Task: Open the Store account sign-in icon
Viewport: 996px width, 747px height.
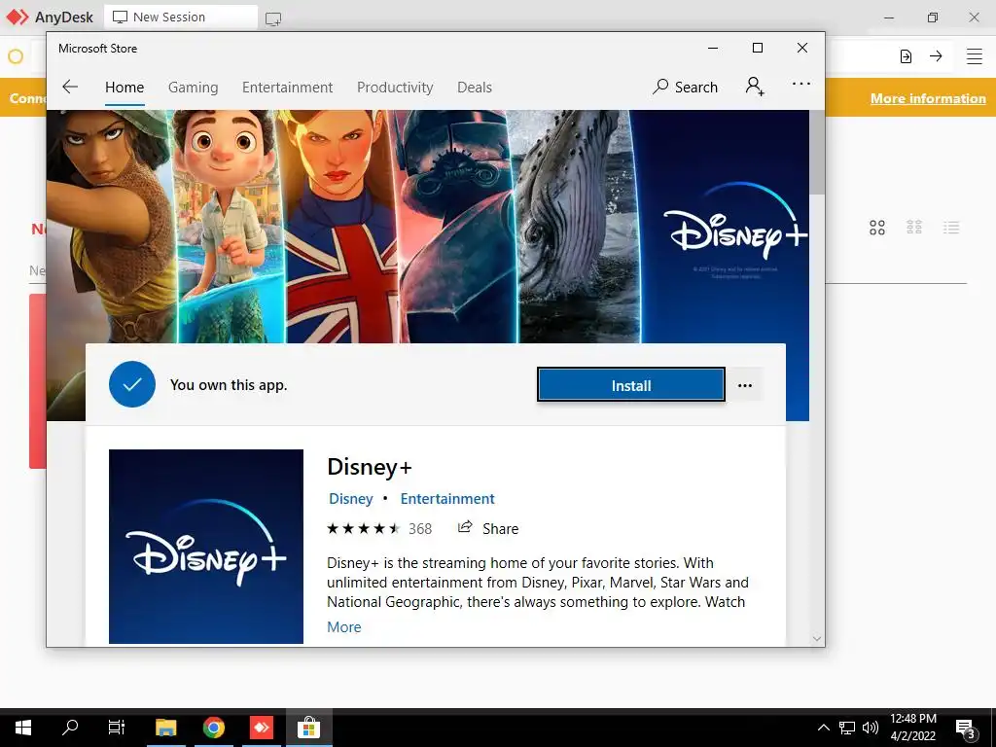Action: [755, 86]
